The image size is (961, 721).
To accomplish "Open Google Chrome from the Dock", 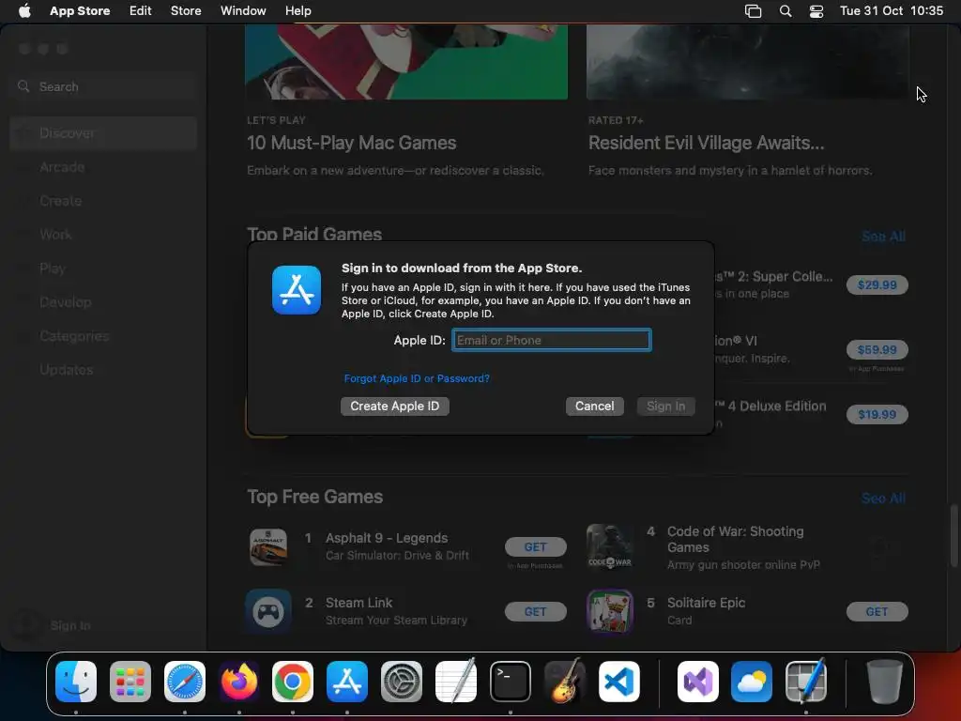I will pyautogui.click(x=293, y=682).
